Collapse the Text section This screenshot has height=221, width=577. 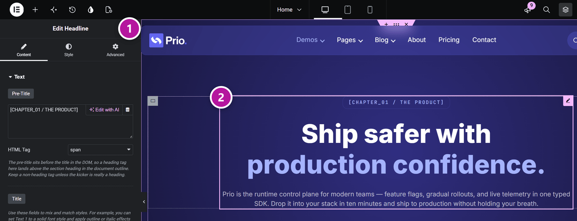click(x=17, y=77)
